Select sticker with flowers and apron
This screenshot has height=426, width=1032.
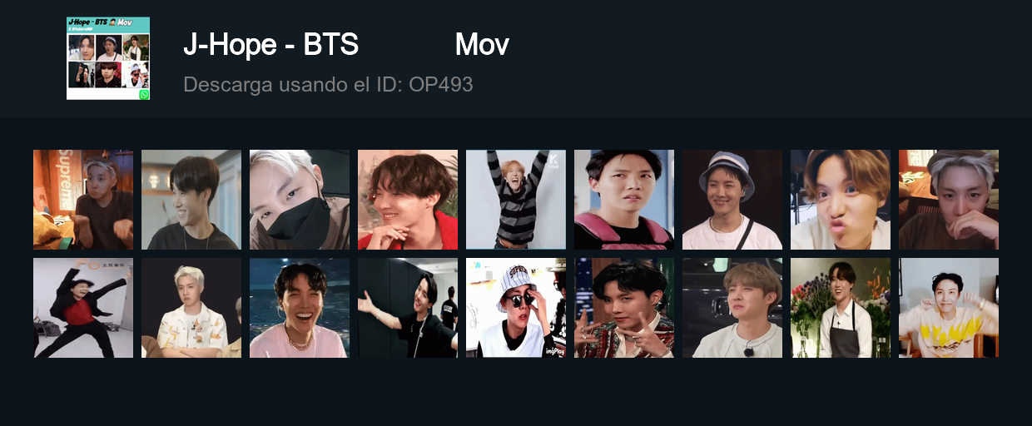(841, 308)
